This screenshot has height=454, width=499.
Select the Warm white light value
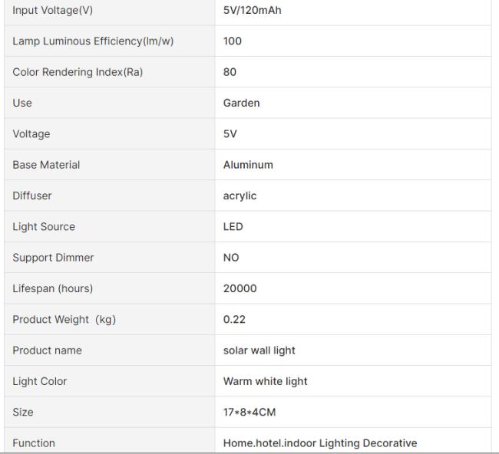(265, 381)
